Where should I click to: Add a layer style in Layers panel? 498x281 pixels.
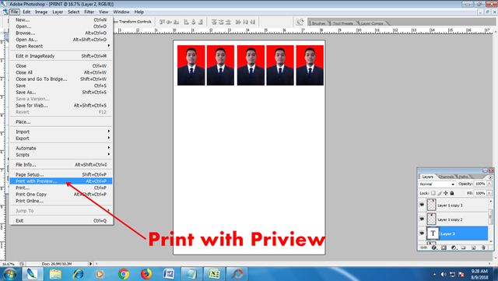(434, 248)
